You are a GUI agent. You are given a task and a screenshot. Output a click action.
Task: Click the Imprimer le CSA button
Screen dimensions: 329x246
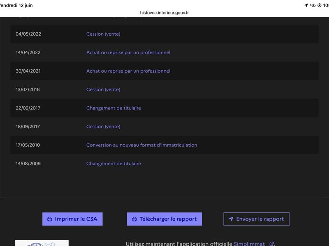click(x=72, y=219)
